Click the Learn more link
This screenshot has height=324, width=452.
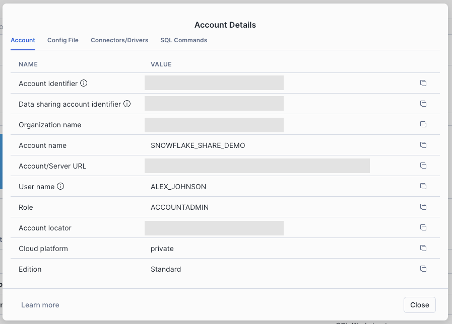tap(40, 305)
